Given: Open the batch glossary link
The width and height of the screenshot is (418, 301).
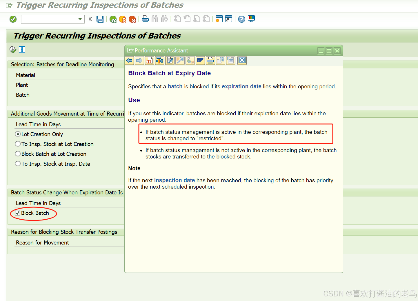Looking at the screenshot, I should tap(175, 86).
